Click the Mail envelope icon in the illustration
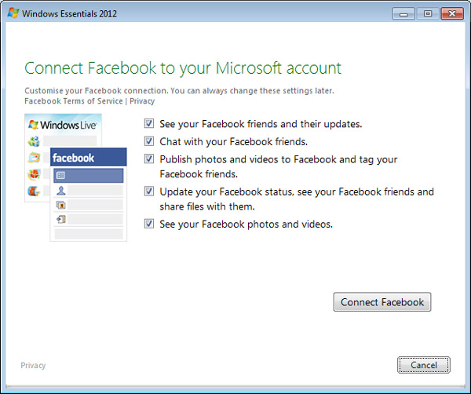 click(x=34, y=158)
